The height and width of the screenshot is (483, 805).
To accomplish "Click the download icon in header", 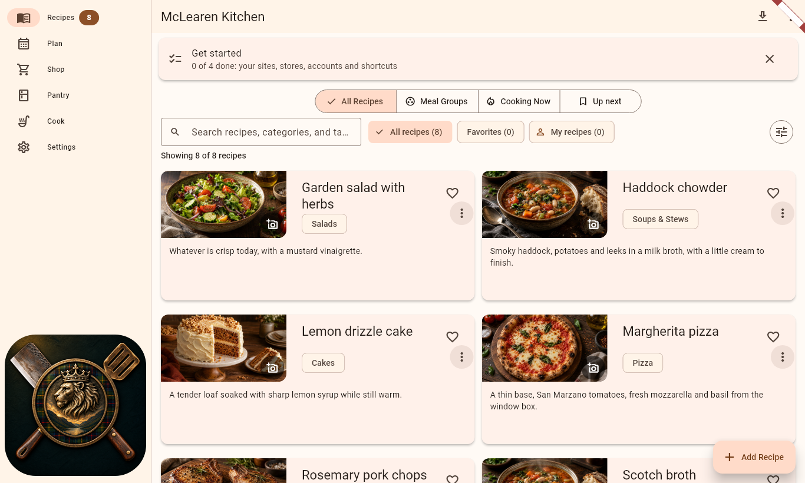I will pos(763,16).
